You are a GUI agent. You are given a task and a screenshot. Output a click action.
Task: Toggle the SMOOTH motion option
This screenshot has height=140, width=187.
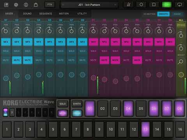(x=163, y=14)
